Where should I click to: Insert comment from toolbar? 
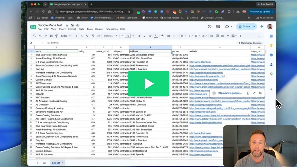(217, 36)
